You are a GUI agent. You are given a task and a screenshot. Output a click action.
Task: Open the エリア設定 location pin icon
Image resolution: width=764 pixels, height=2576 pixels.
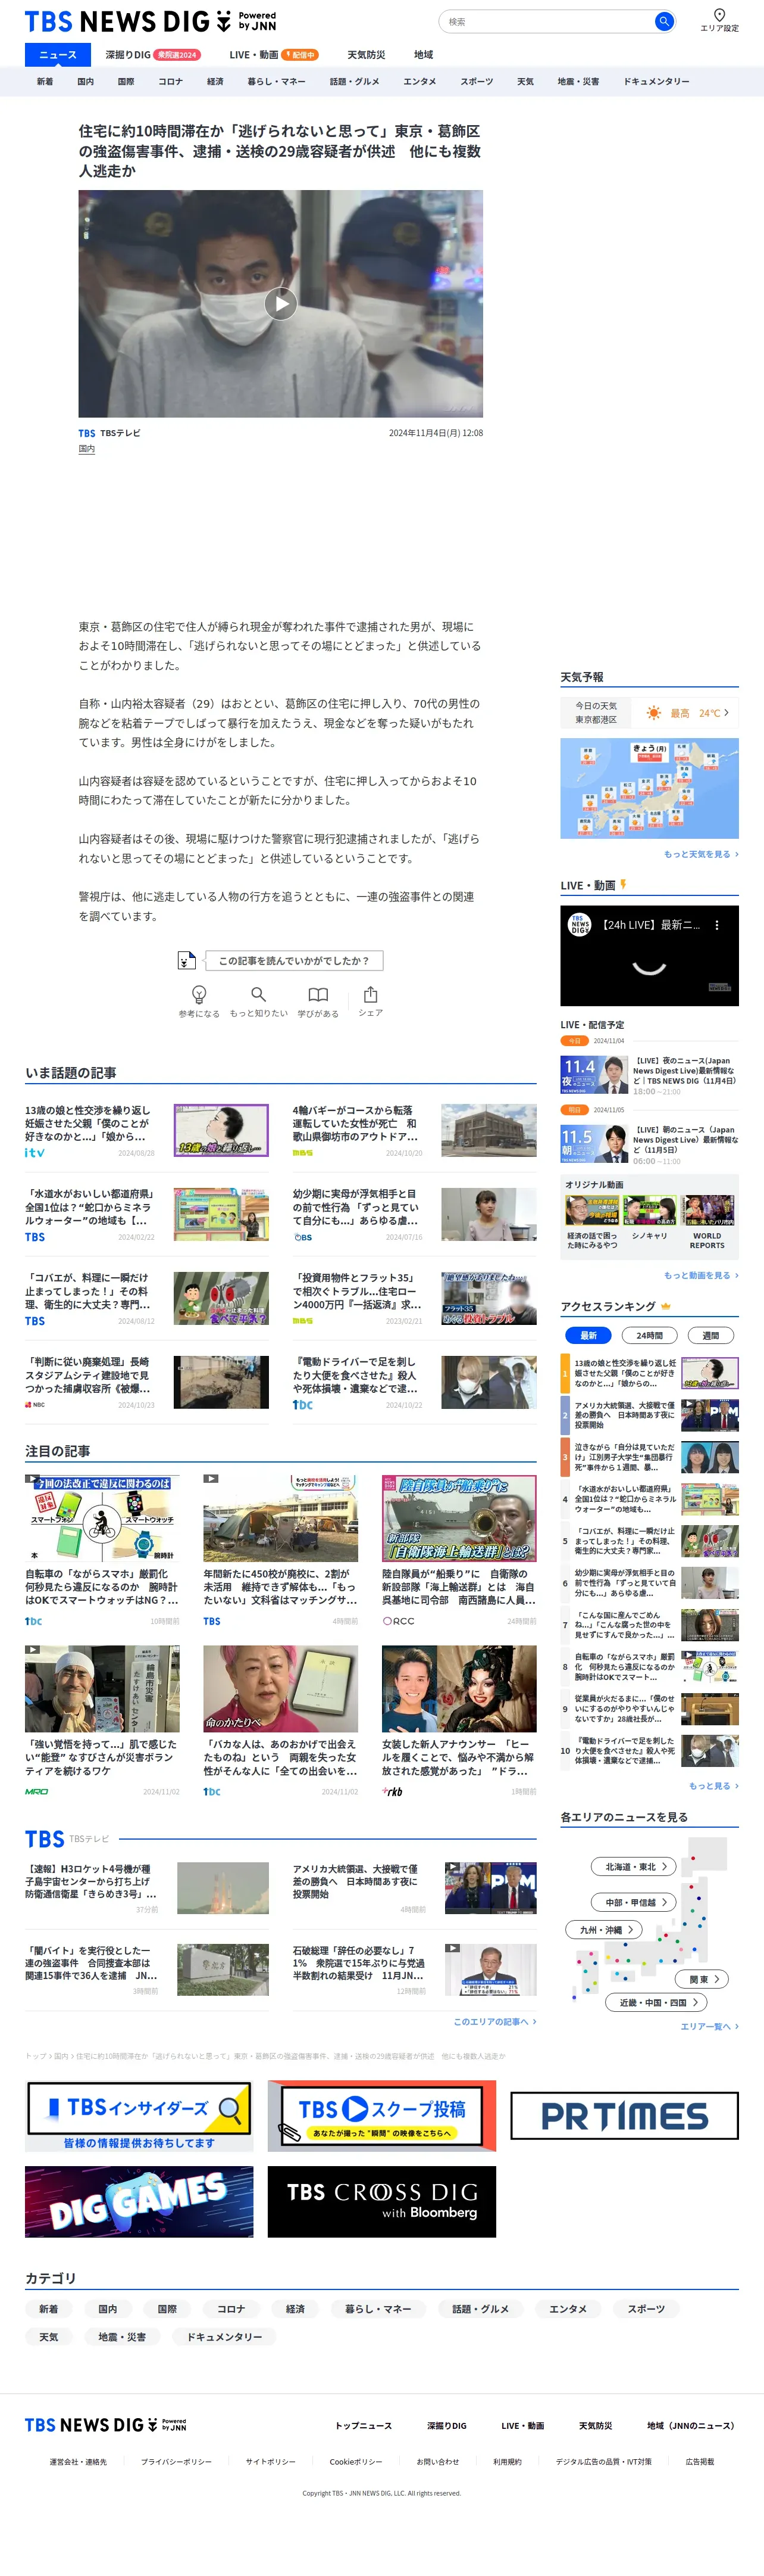point(719,15)
